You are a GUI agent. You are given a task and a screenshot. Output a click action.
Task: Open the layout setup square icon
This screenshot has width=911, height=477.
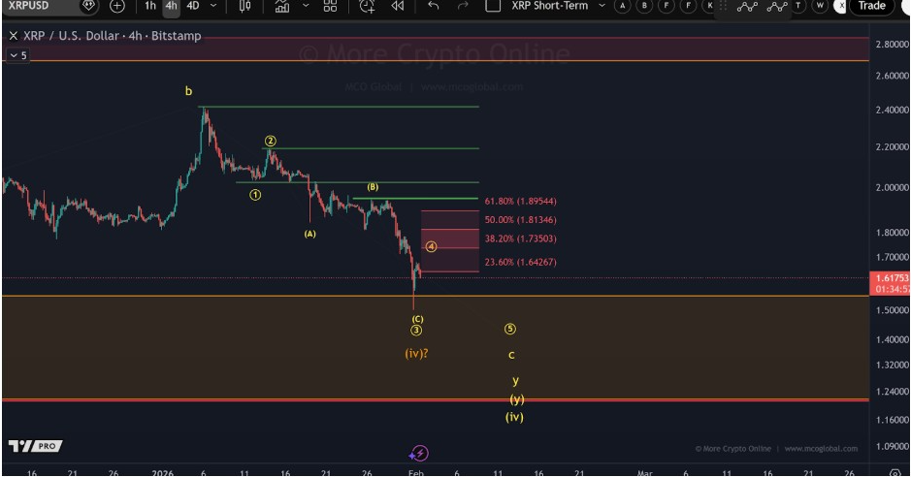pyautogui.click(x=493, y=6)
